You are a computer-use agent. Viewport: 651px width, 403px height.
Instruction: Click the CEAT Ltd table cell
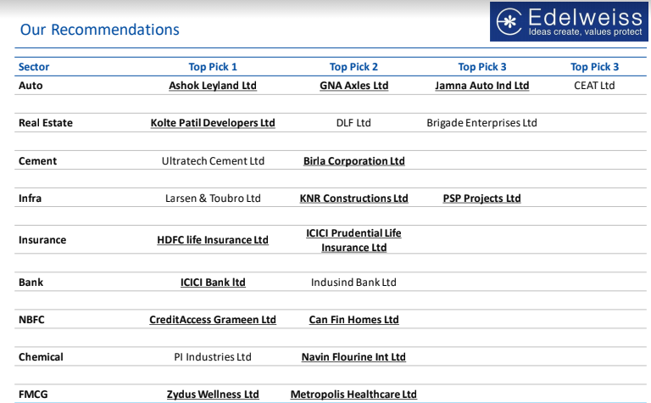(x=594, y=86)
